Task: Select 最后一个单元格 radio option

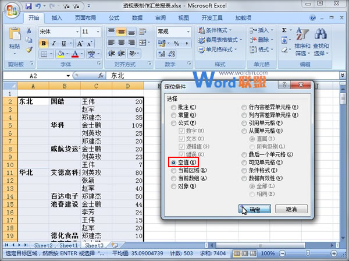Action: pos(244,155)
